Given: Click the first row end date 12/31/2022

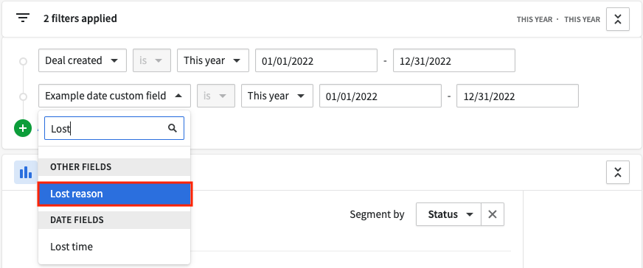Looking at the screenshot, I should point(454,60).
